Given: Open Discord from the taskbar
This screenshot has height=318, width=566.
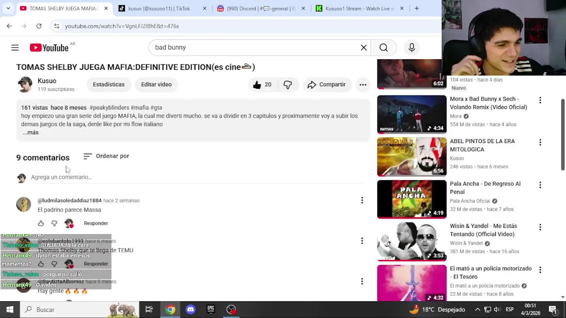Looking at the screenshot, I should [191, 310].
